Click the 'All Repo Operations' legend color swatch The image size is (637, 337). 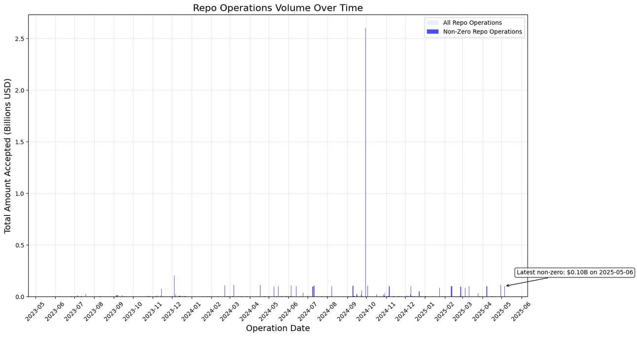pyautogui.click(x=432, y=23)
